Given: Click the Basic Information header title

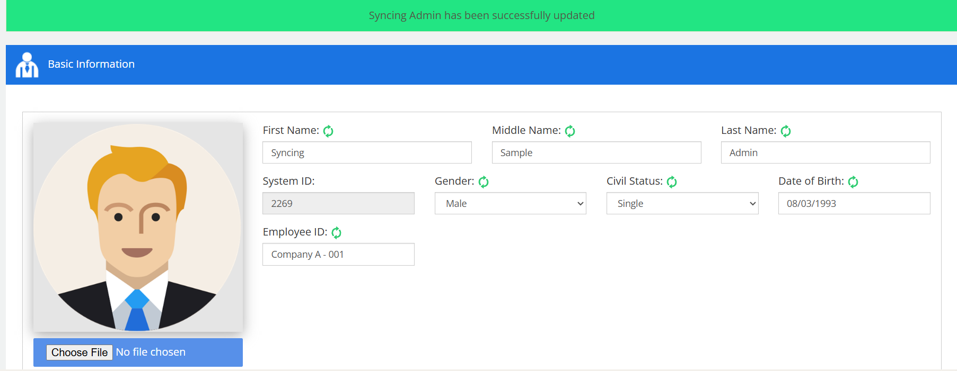Looking at the screenshot, I should pos(91,64).
